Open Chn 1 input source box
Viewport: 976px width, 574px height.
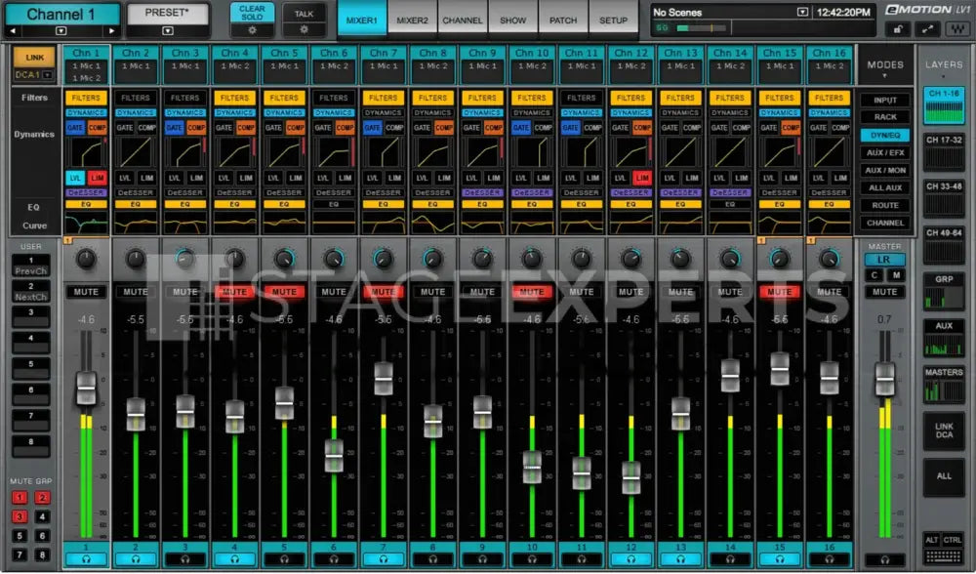(x=86, y=71)
